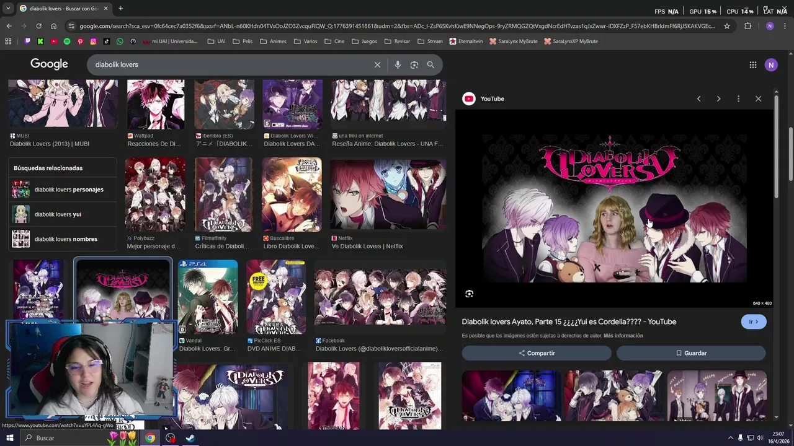Search inside image with Lens overlay icon
This screenshot has height=446, width=794.
pyautogui.click(x=469, y=294)
